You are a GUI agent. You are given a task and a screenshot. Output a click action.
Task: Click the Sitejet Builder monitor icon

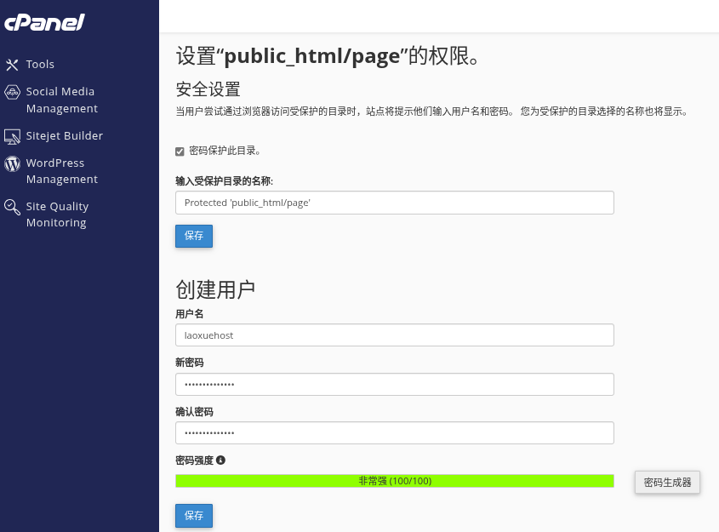(12, 136)
